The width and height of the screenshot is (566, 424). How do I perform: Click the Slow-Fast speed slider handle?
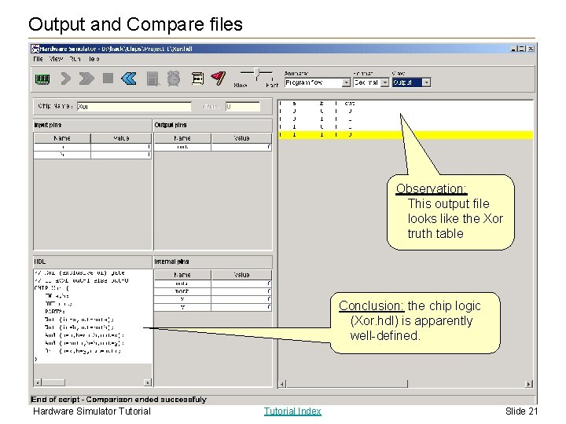pyautogui.click(x=256, y=72)
